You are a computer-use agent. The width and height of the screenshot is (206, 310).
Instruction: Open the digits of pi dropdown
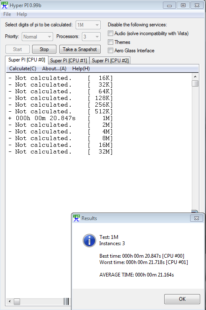88,25
